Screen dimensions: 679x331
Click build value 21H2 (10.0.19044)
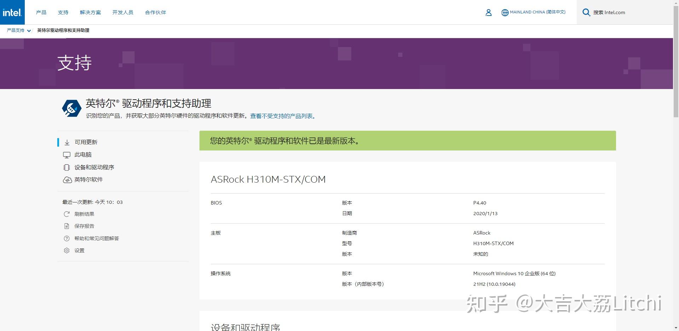coord(494,284)
